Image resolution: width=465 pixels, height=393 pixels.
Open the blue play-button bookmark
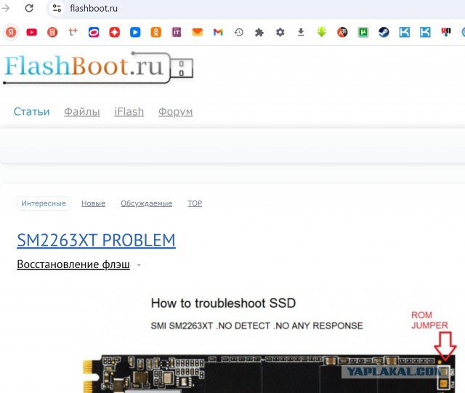135,32
